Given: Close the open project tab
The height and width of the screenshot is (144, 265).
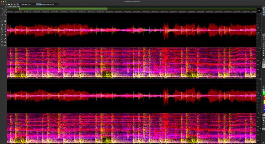Looking at the screenshot, I should (18, 7).
